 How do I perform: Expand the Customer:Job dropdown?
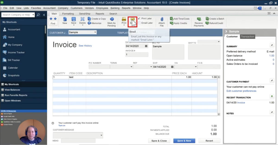(95, 32)
